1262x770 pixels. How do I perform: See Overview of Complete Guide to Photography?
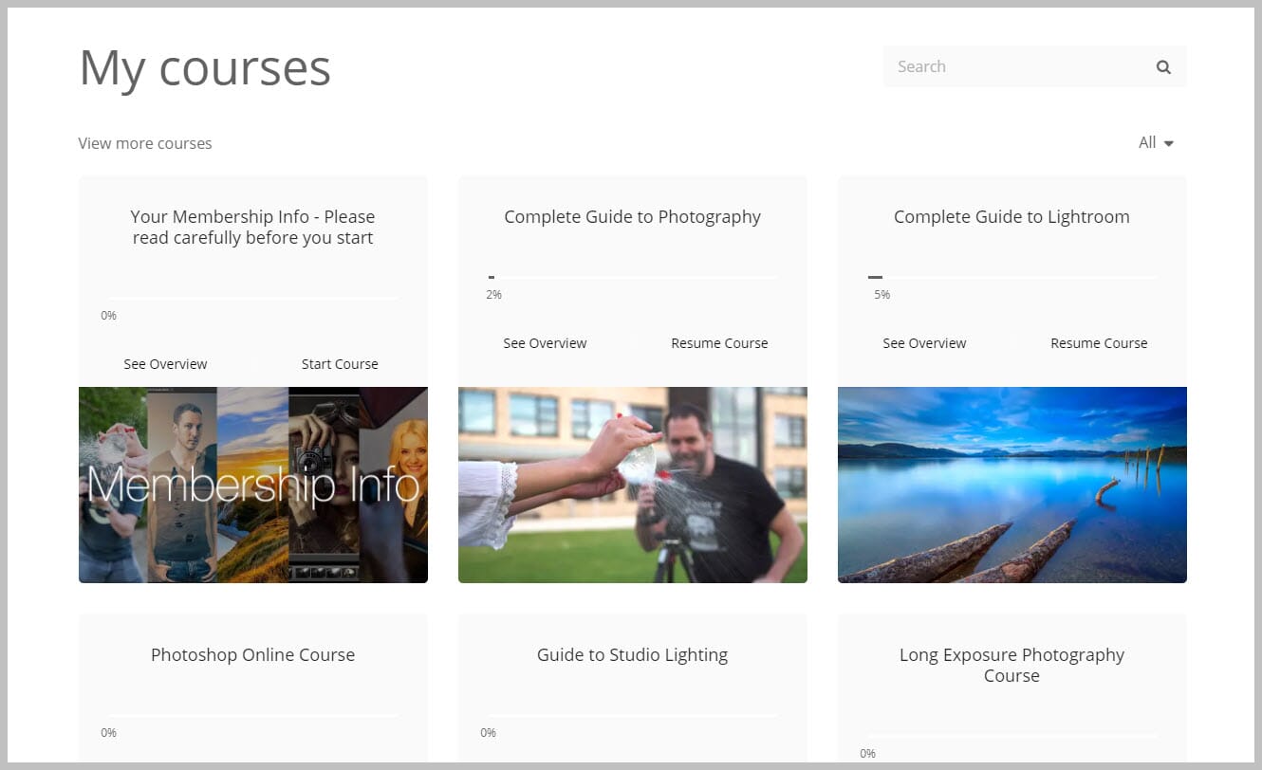(545, 343)
